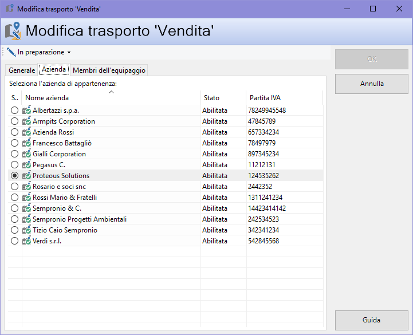This screenshot has width=413, height=335.
Task: Click the company icon beside Verdi s.r.l.
Action: point(26,241)
